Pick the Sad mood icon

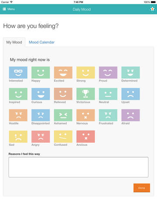click(x=18, y=137)
